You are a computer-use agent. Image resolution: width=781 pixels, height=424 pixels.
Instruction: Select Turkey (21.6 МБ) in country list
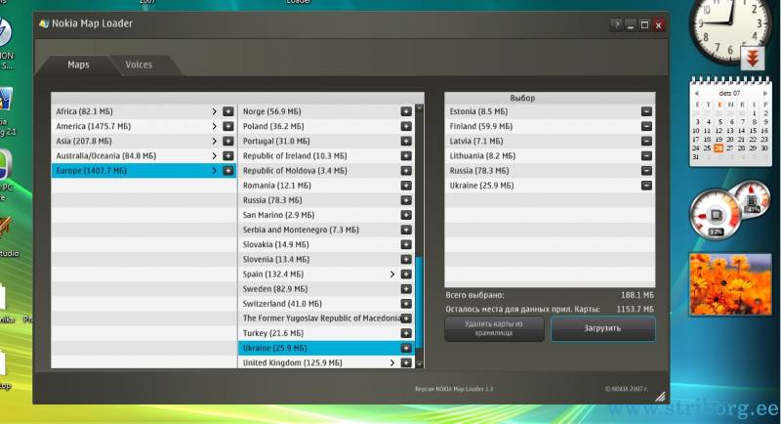click(327, 333)
